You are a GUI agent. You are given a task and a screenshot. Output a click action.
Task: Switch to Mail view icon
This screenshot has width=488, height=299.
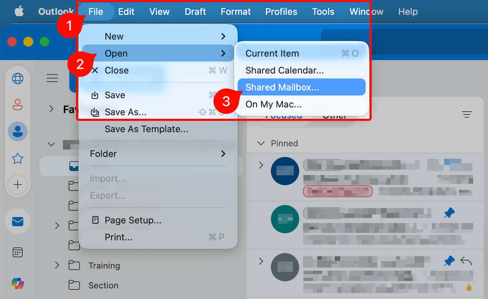(x=18, y=222)
